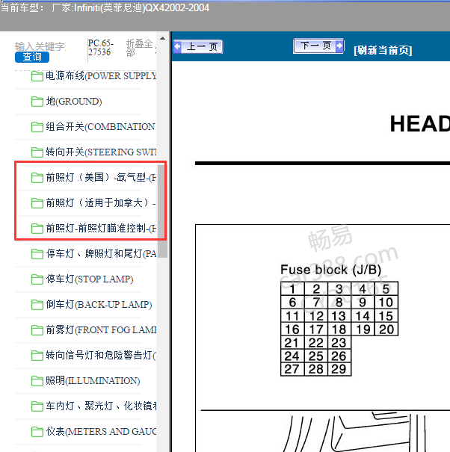Collapse all entries with 折叠全部
450x452 pixels.
140,48
